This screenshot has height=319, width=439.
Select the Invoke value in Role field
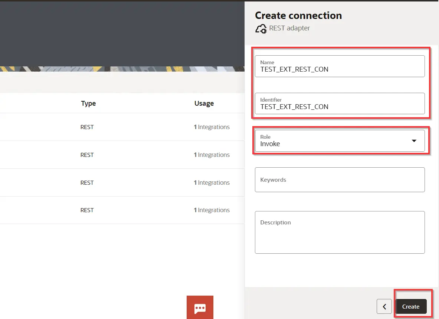270,144
